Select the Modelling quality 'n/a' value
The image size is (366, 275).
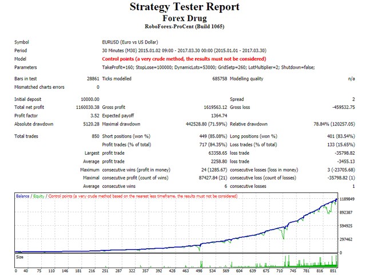coord(351,79)
